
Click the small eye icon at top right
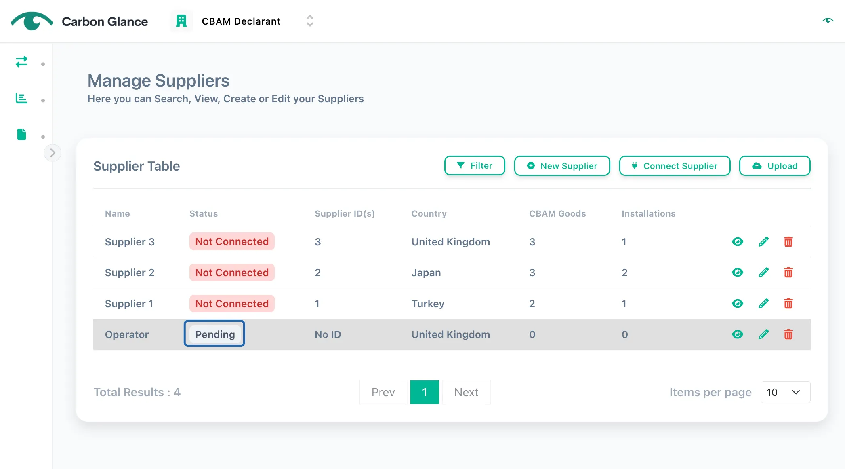point(828,20)
